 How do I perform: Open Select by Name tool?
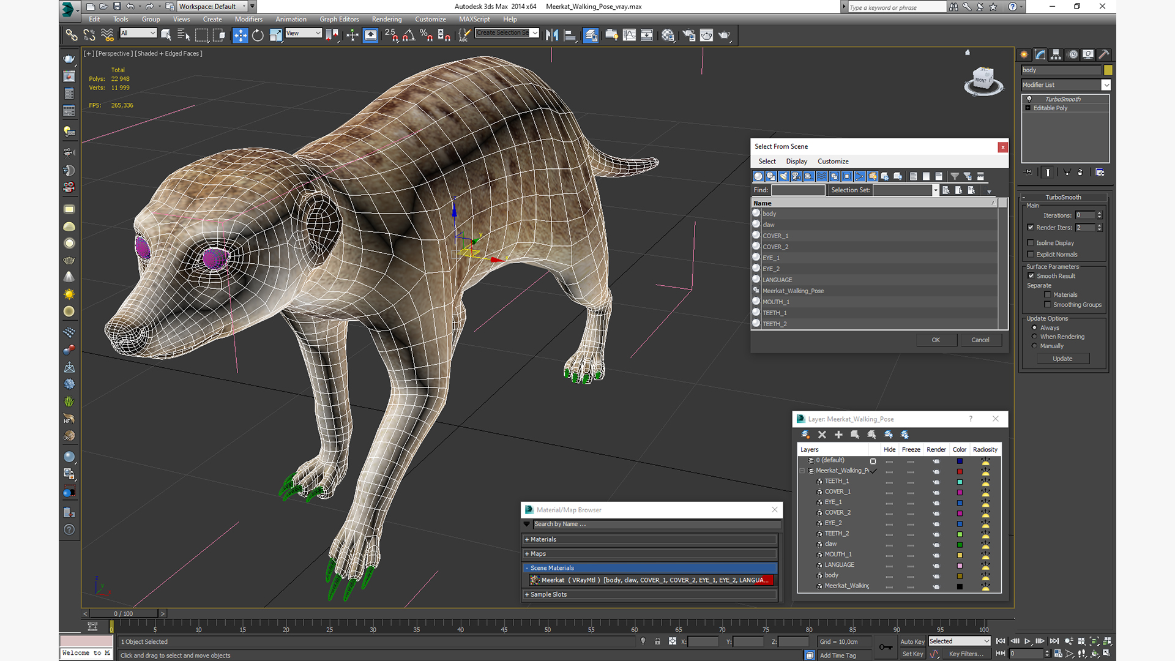pos(184,35)
